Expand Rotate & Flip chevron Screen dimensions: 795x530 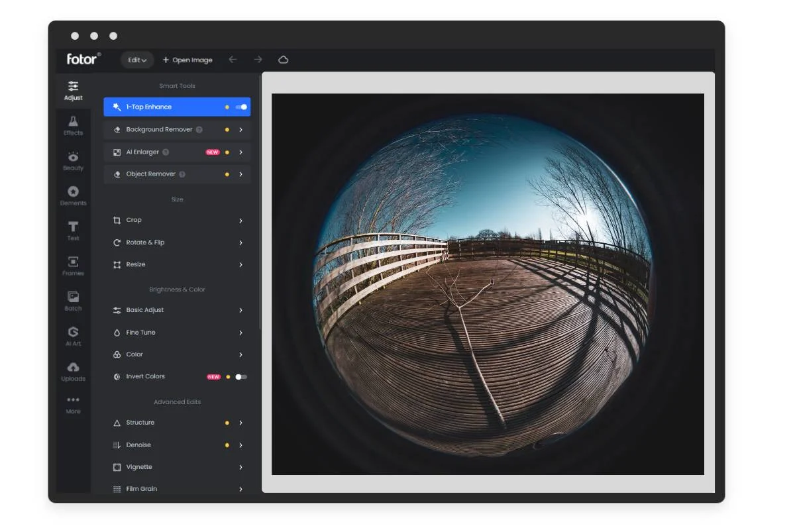pos(240,242)
